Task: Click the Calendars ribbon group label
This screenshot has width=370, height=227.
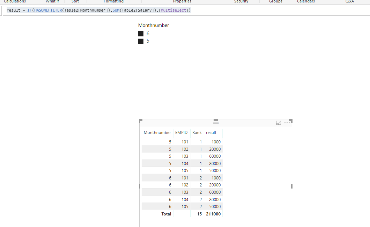Action: [x=306, y=1]
